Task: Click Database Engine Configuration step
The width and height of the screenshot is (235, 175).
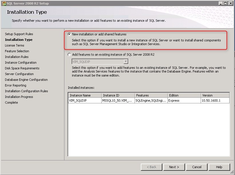Action: pos(26,80)
